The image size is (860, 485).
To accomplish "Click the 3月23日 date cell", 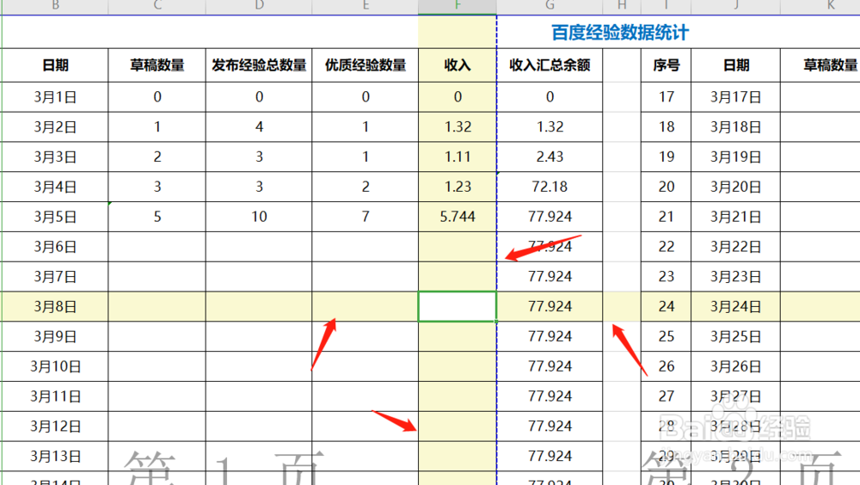I will pos(735,277).
